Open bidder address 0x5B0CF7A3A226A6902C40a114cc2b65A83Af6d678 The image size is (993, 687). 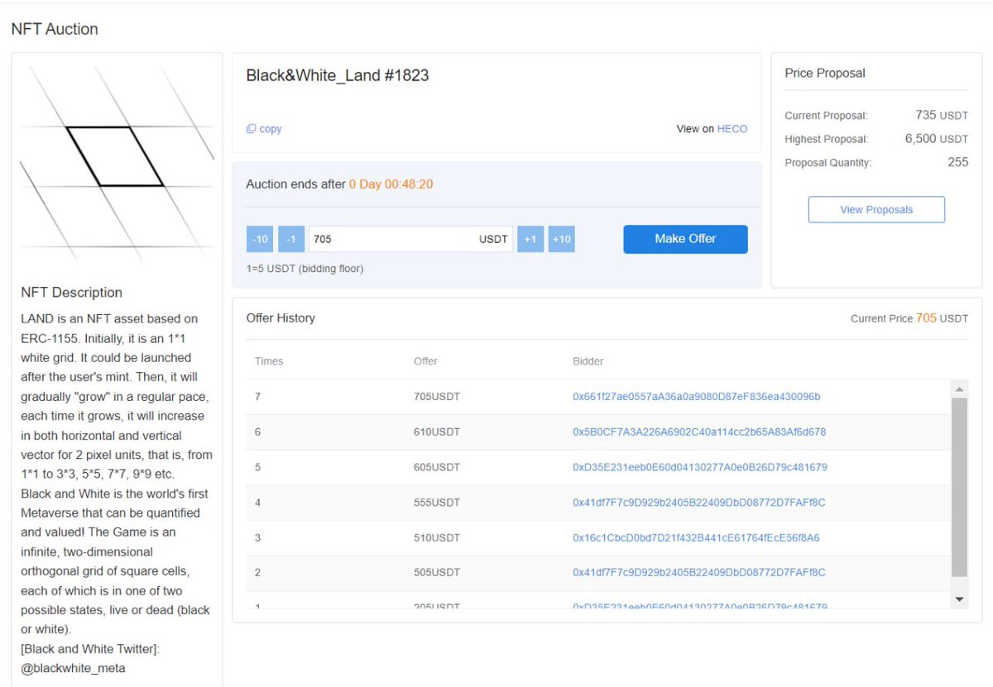pyautogui.click(x=699, y=432)
